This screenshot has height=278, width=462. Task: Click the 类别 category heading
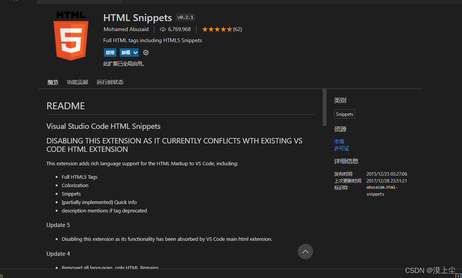coord(340,100)
